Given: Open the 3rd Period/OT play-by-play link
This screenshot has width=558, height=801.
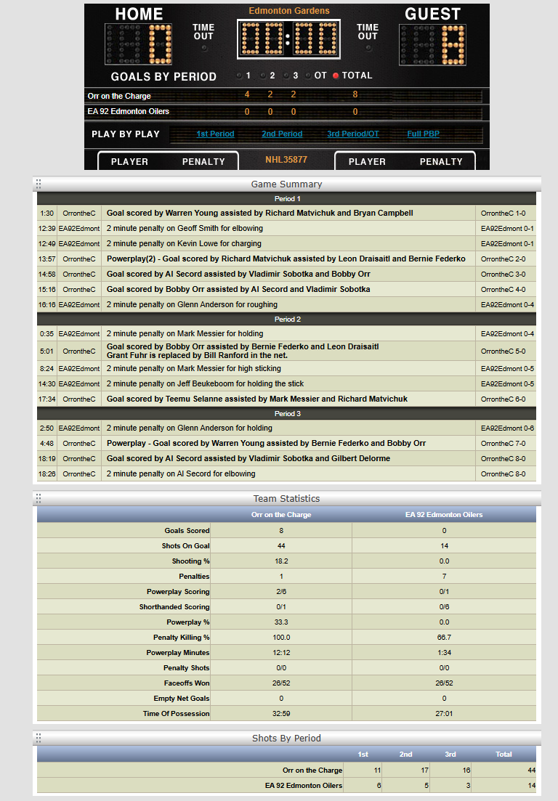Looking at the screenshot, I should 353,134.
